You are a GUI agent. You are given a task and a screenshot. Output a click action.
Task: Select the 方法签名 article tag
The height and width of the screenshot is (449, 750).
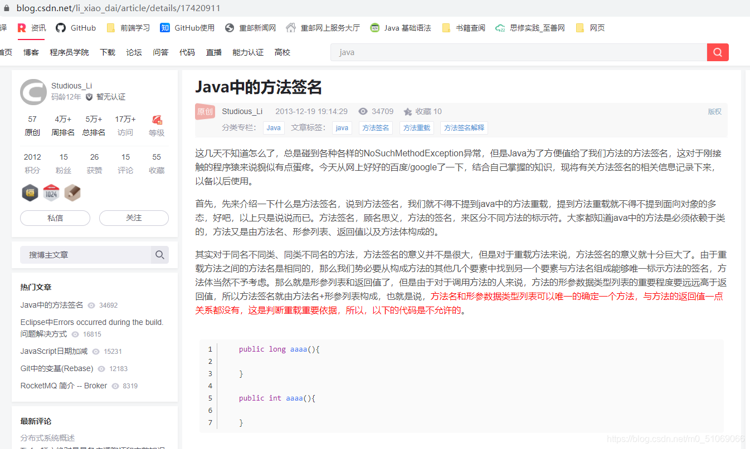pyautogui.click(x=376, y=128)
